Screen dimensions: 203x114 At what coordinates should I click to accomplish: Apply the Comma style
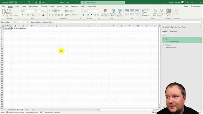pos(91,15)
